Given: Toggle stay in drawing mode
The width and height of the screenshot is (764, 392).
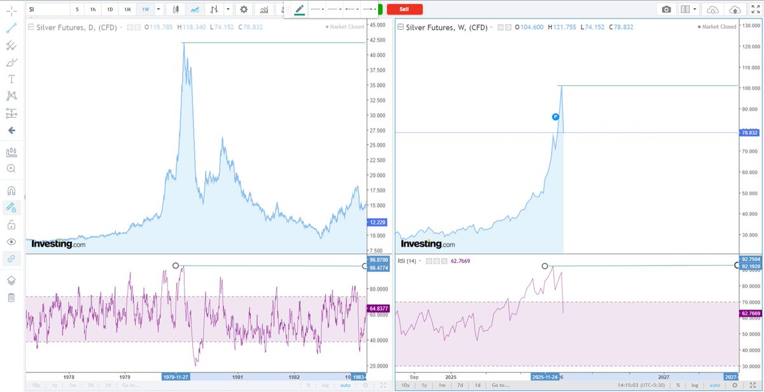Looking at the screenshot, I should (11, 208).
